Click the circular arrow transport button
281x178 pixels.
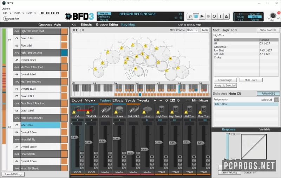[214, 16]
